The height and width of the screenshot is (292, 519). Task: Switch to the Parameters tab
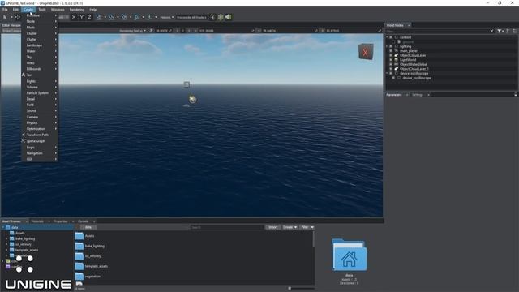tap(394, 95)
